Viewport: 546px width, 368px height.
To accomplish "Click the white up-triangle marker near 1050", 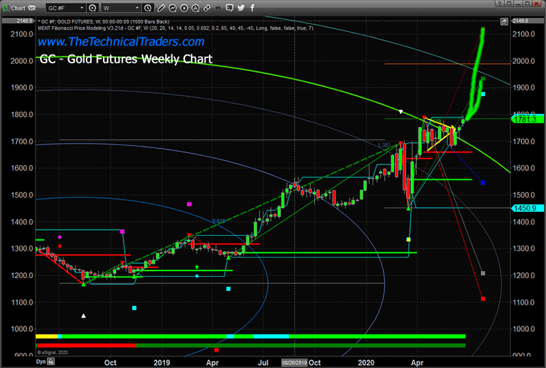I will pos(83,316).
